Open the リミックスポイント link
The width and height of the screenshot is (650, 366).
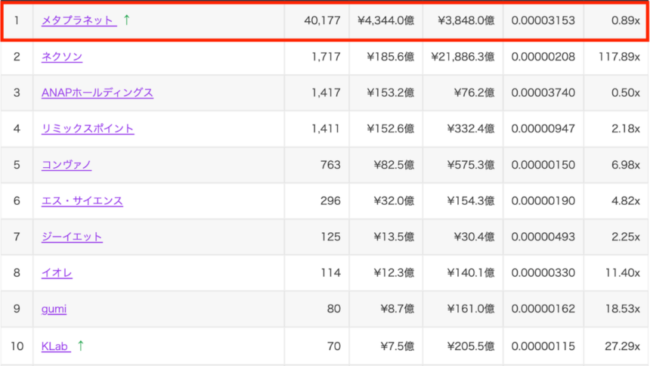point(88,129)
